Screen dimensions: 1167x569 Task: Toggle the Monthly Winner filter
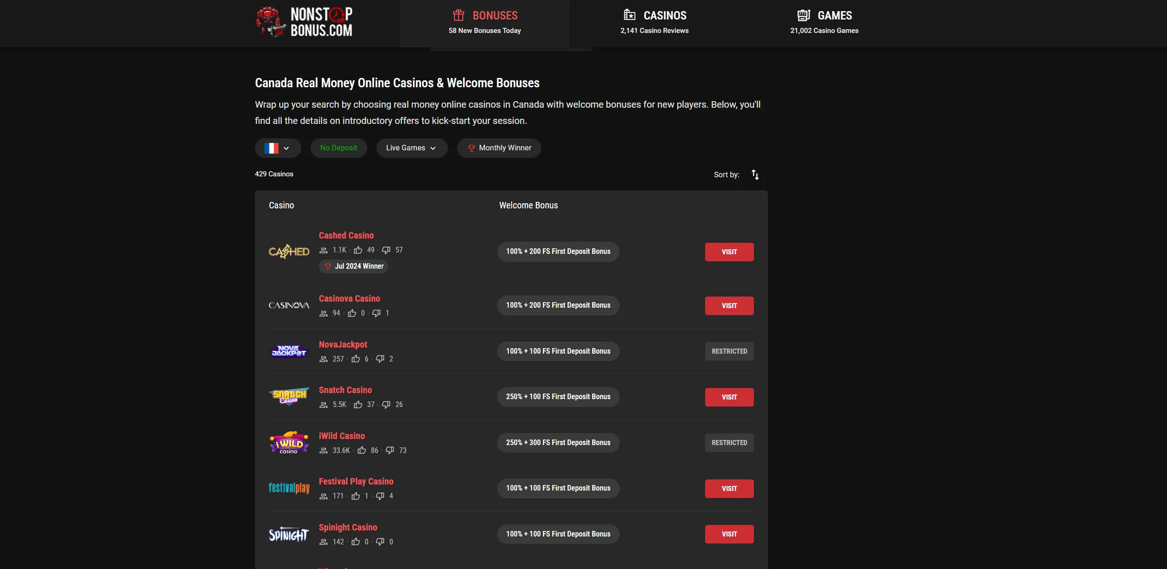point(499,148)
